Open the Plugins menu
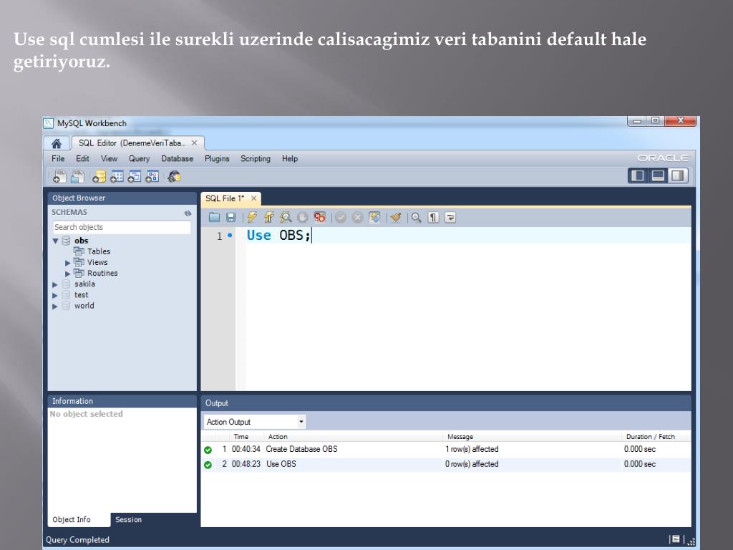Image resolution: width=733 pixels, height=550 pixels. pos(217,158)
